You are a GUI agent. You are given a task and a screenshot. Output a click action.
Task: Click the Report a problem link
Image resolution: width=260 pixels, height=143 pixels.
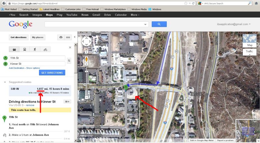225,140
